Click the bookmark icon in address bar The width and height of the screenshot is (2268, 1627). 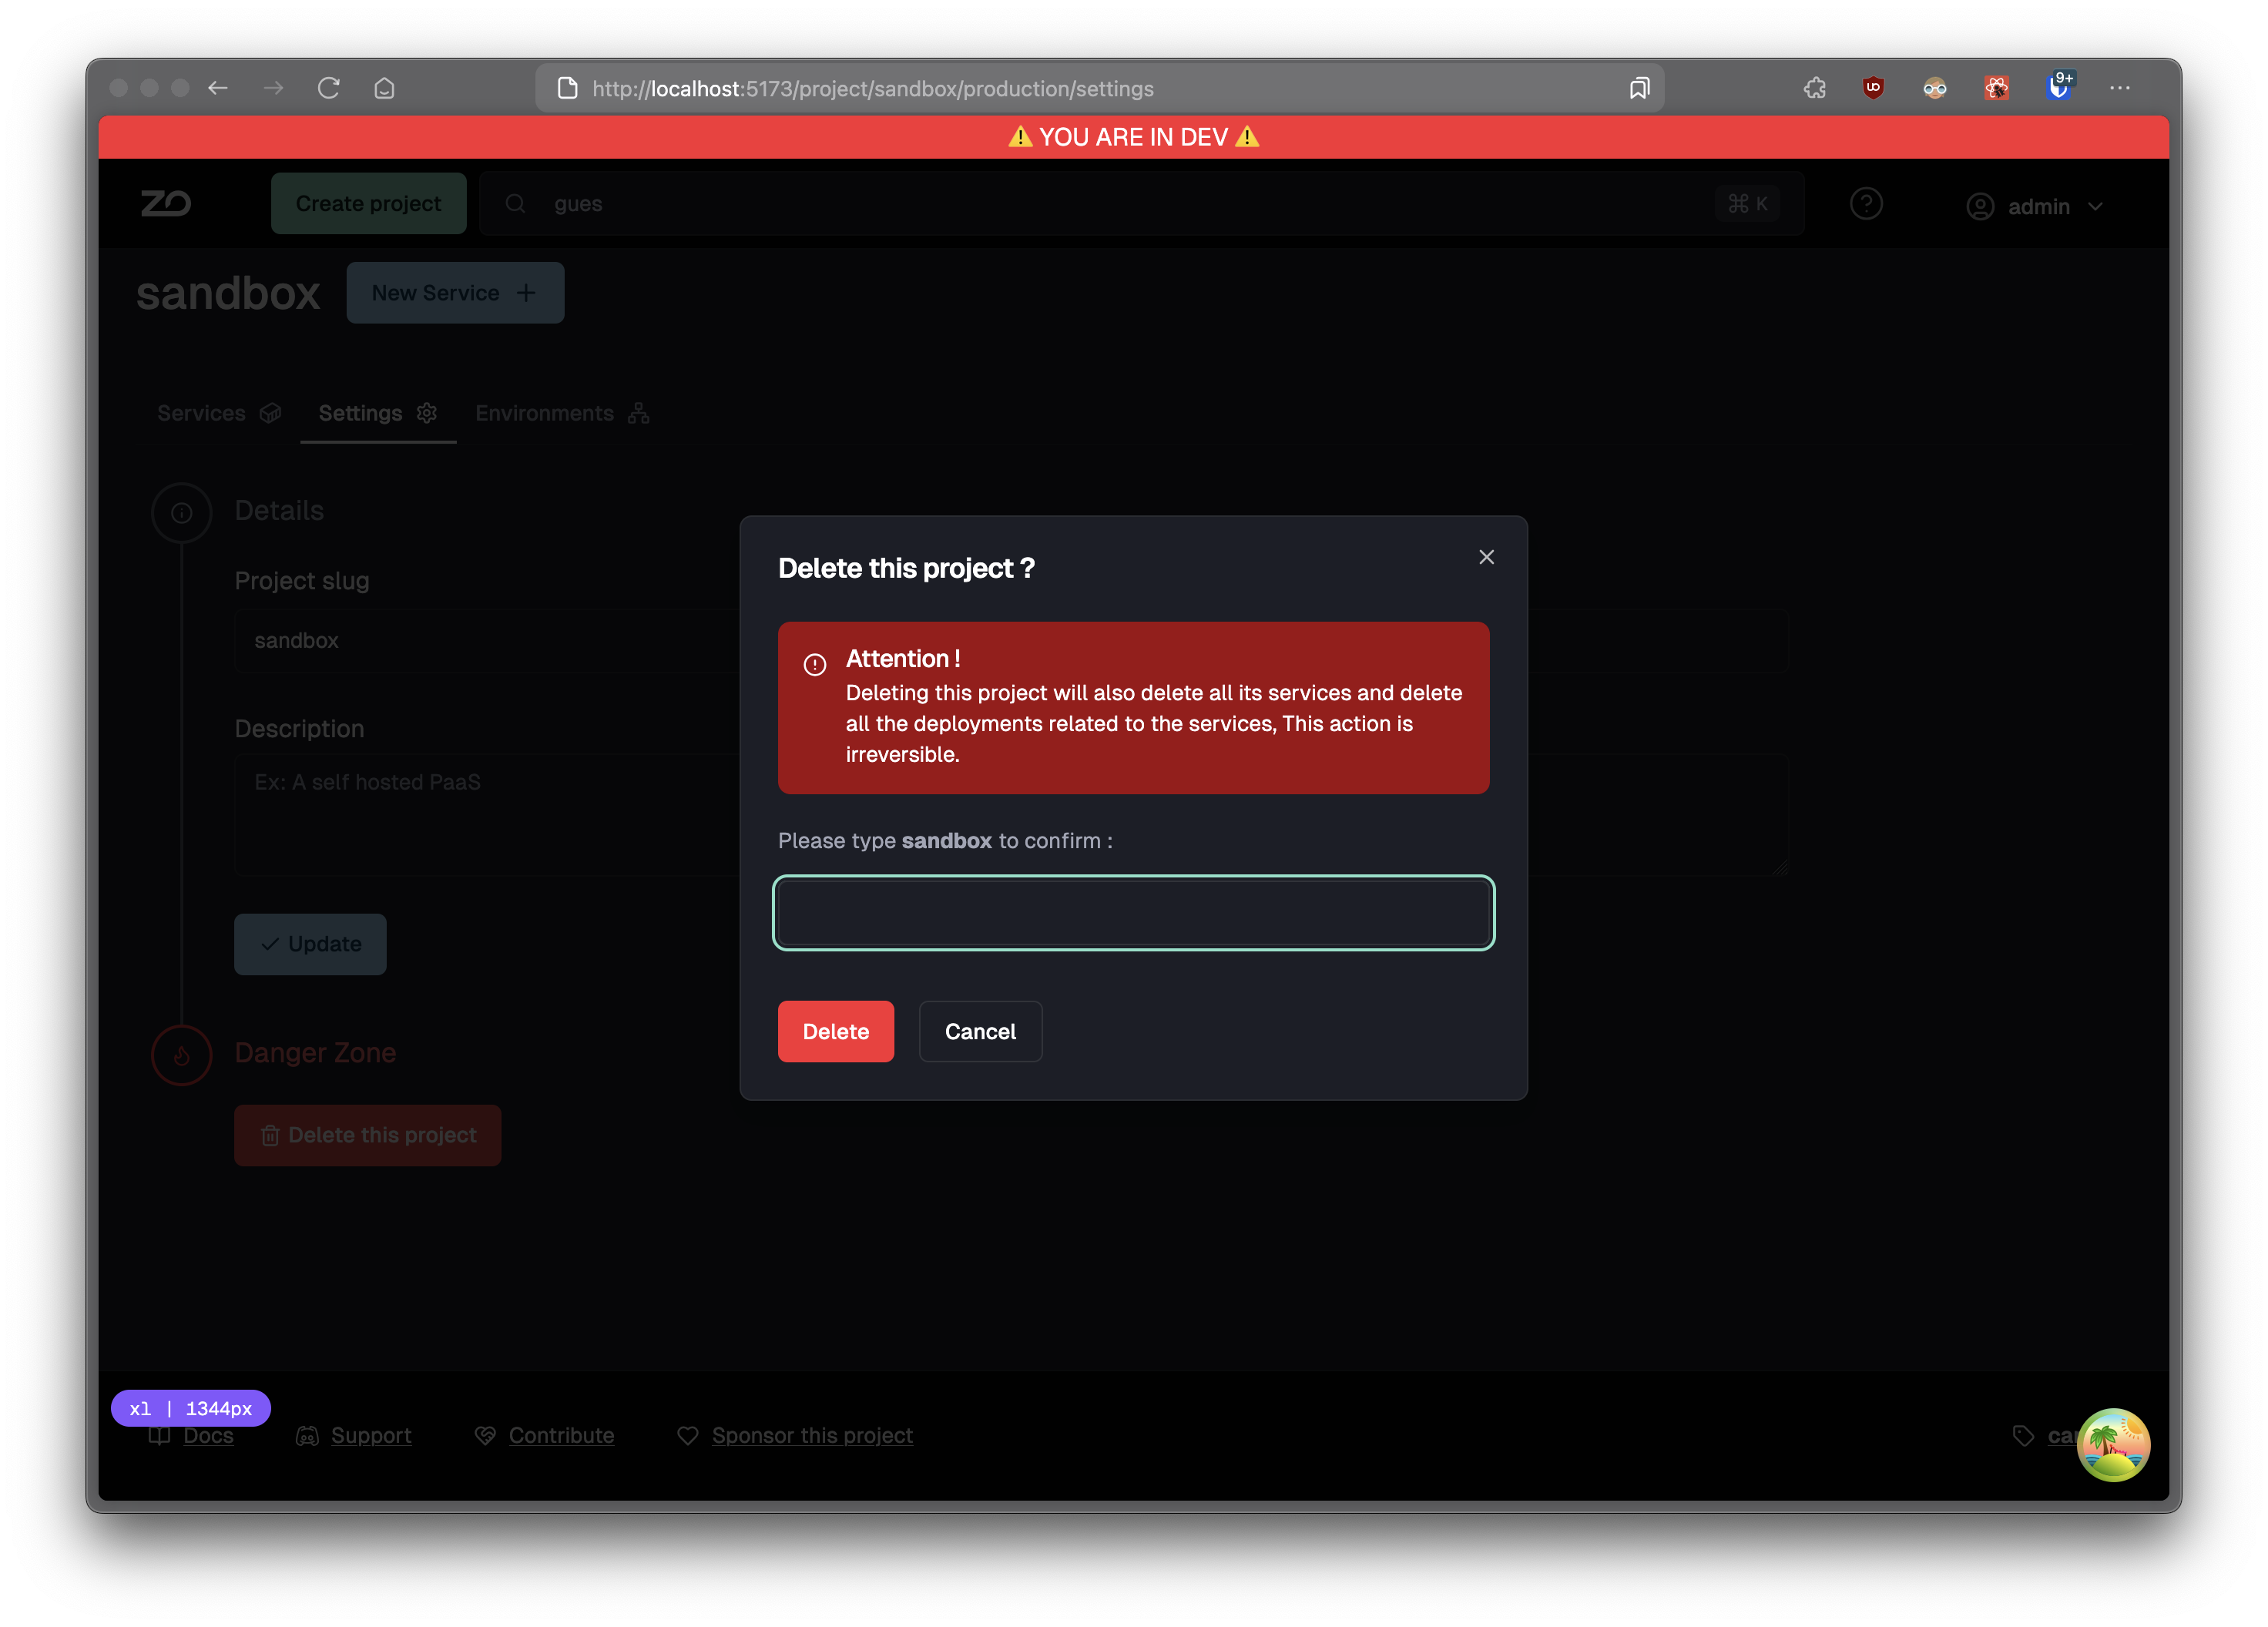click(x=1639, y=88)
